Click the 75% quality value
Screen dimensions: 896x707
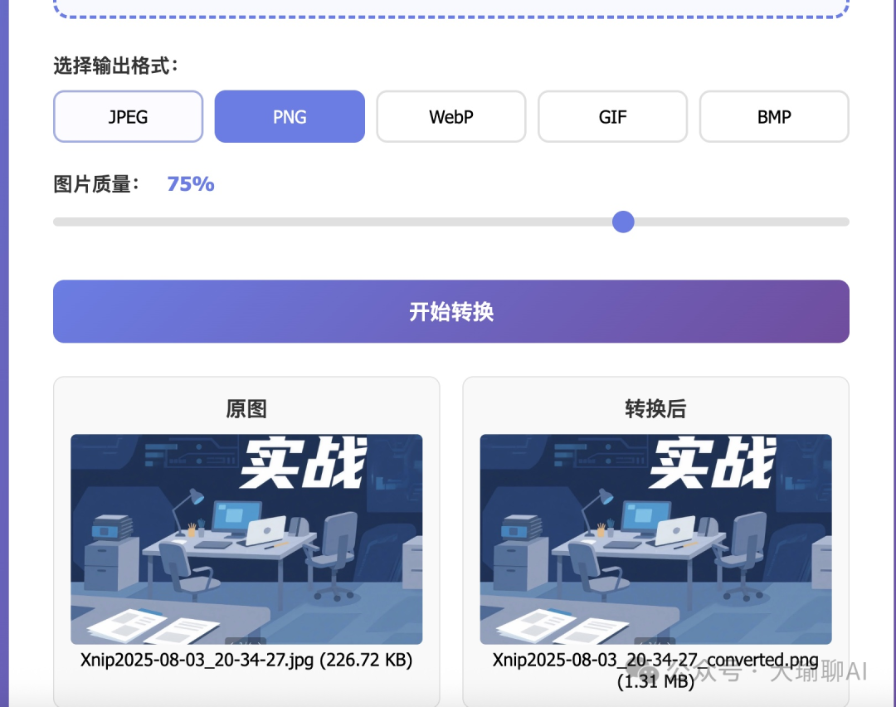point(191,184)
